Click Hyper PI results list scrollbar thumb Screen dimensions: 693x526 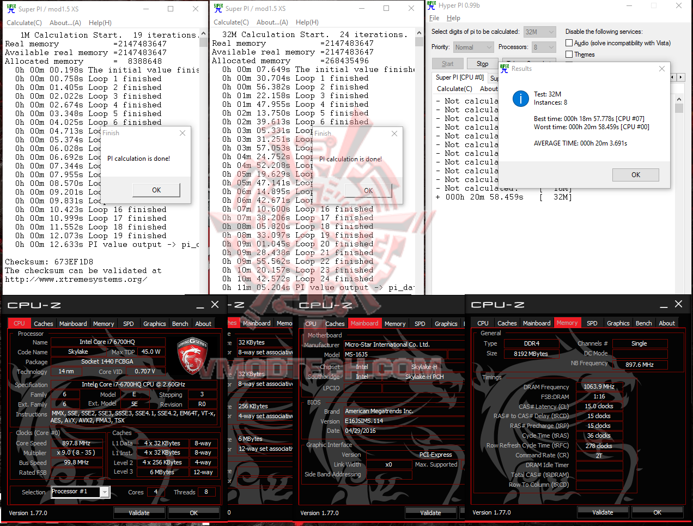(679, 108)
